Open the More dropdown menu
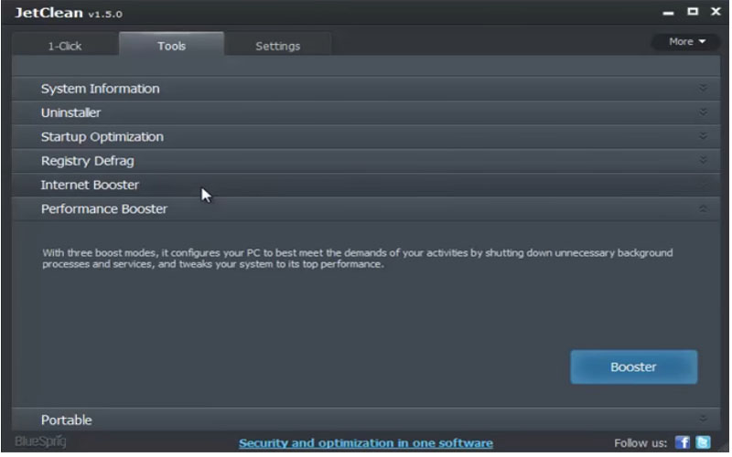Viewport: 732px width, 457px height. point(686,41)
